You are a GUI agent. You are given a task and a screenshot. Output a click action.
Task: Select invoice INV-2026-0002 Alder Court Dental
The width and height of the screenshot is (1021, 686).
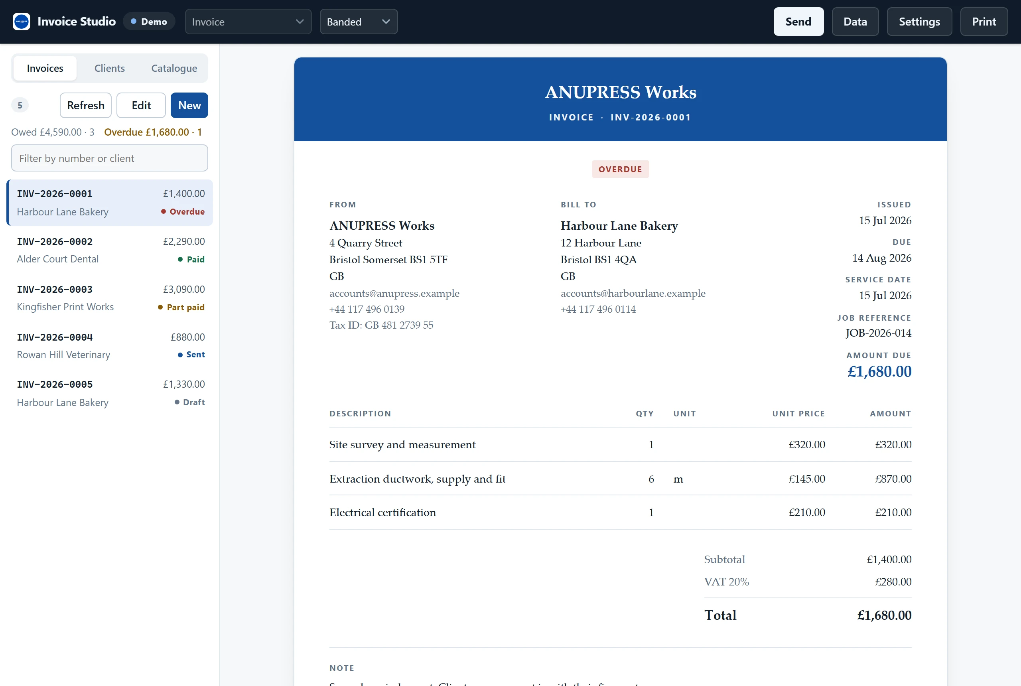[x=110, y=250]
